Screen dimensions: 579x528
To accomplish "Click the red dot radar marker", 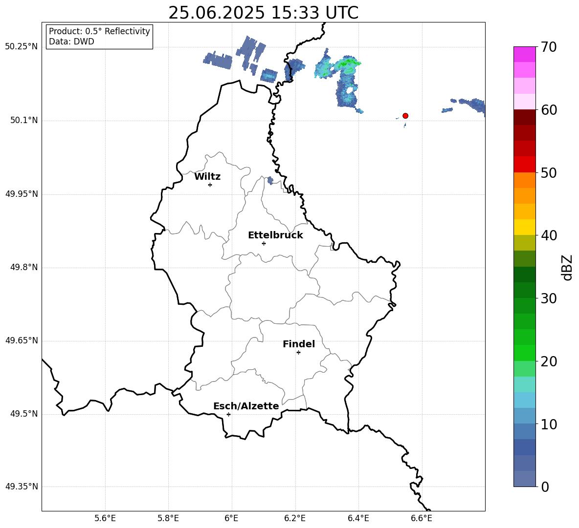I will (x=405, y=116).
